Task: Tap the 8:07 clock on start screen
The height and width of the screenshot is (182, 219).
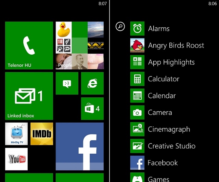Action: coord(103,3)
